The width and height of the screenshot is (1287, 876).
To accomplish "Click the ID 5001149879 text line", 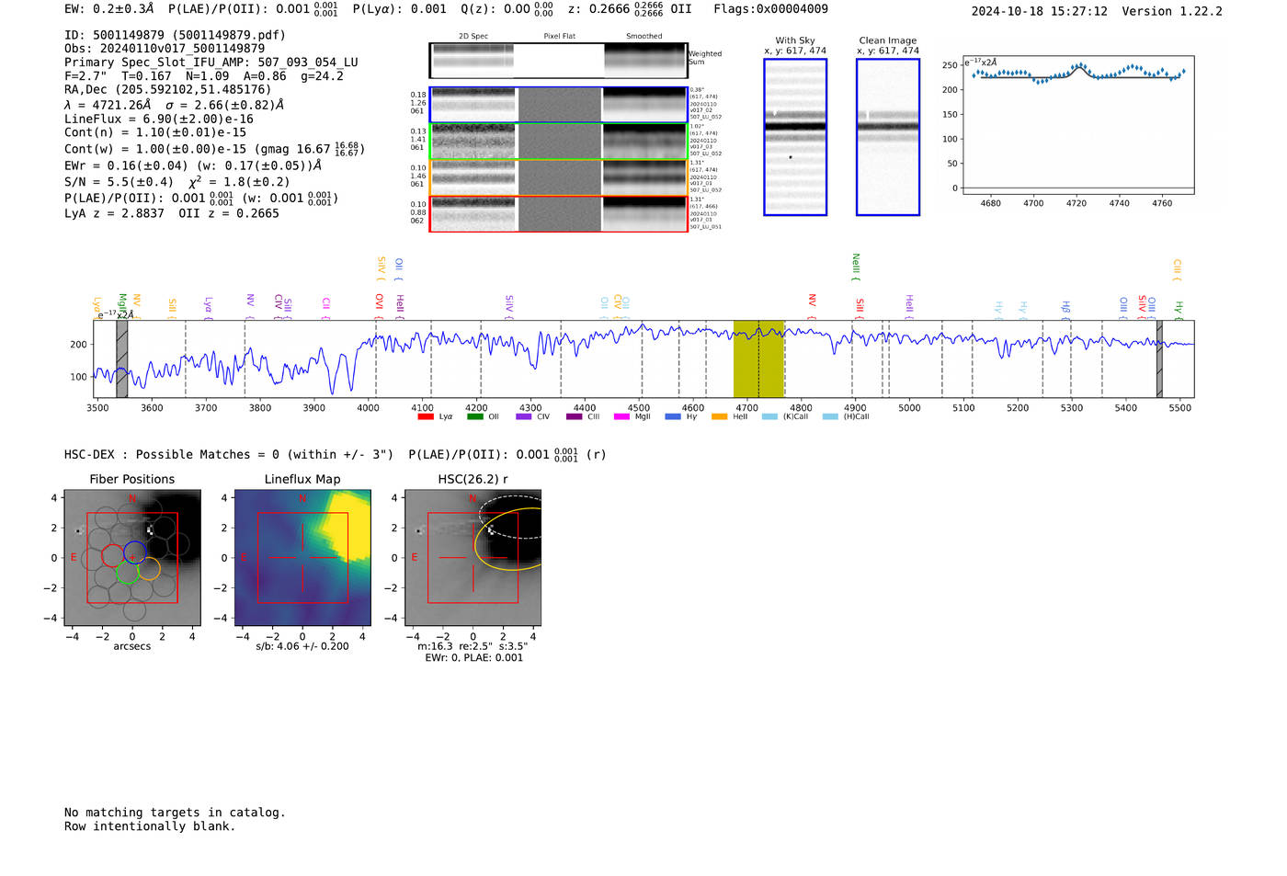I will coord(175,35).
